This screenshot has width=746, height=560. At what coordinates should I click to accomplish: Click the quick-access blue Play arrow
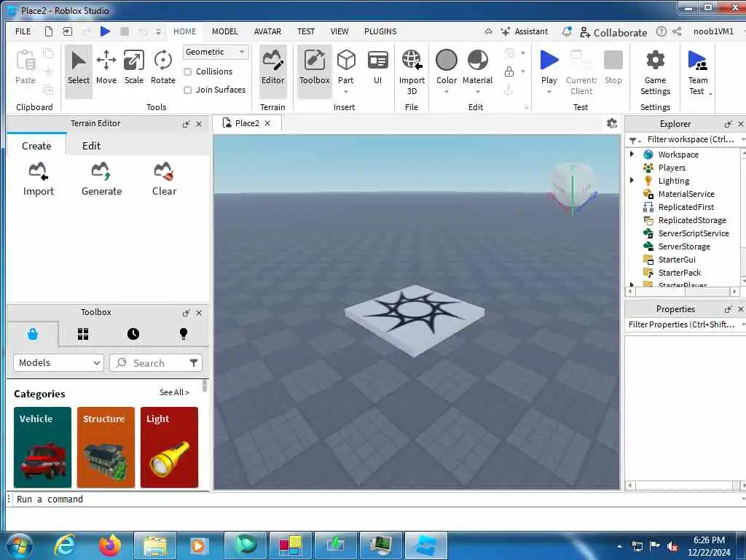[105, 31]
